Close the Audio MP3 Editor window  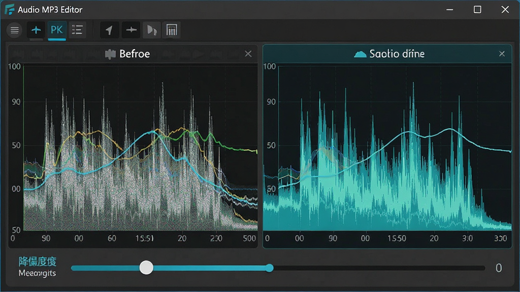[x=505, y=10]
